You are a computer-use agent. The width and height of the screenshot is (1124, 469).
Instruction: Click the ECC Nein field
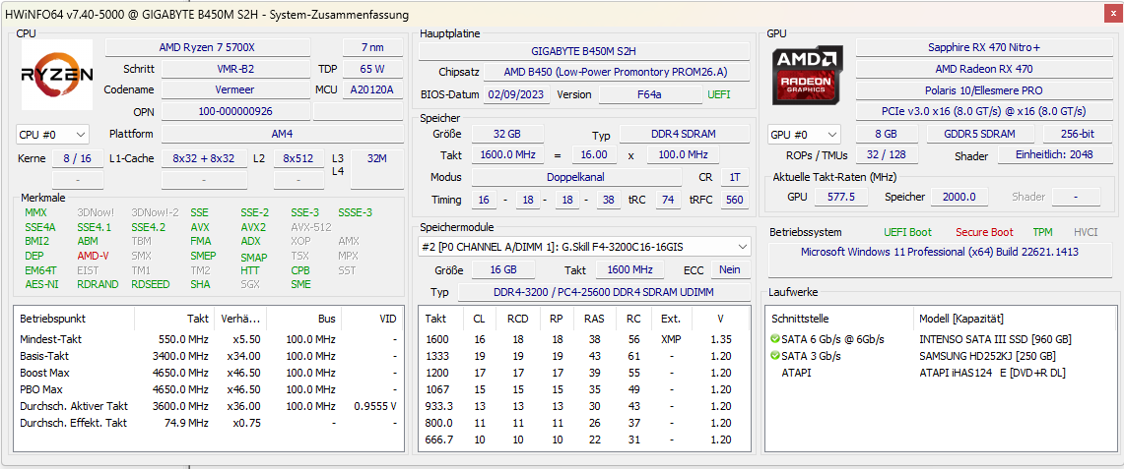pyautogui.click(x=731, y=269)
